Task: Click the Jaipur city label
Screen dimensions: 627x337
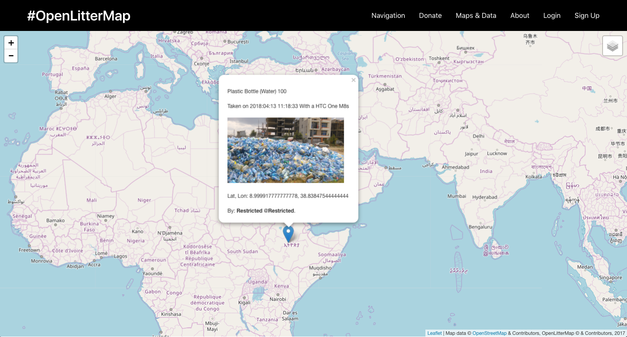Action: 471,153
